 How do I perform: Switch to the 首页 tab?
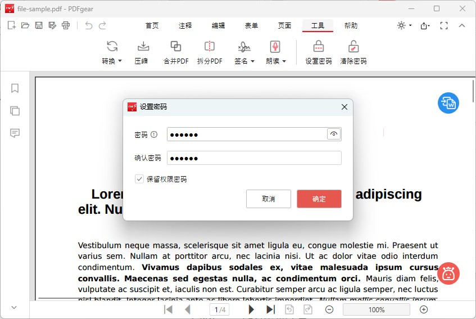(152, 25)
